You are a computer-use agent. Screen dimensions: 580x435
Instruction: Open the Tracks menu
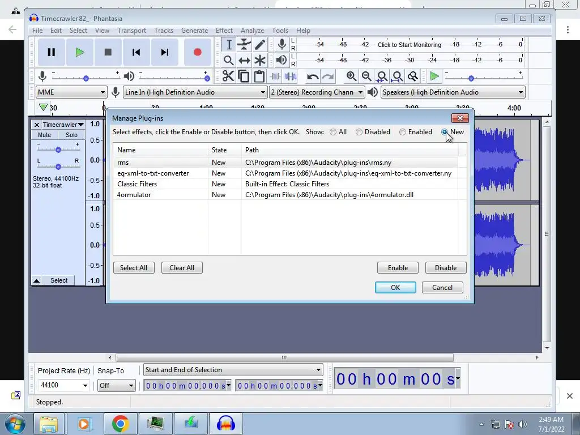164,31
